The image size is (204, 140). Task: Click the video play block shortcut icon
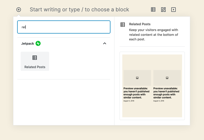(173, 10)
